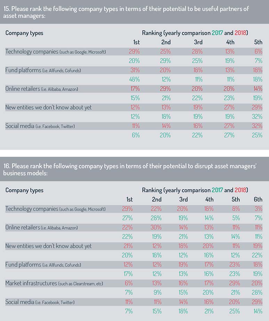Image resolution: width=269 pixels, height=321 pixels.
Task: Click the 5th column header in question 15
Action: click(258, 42)
